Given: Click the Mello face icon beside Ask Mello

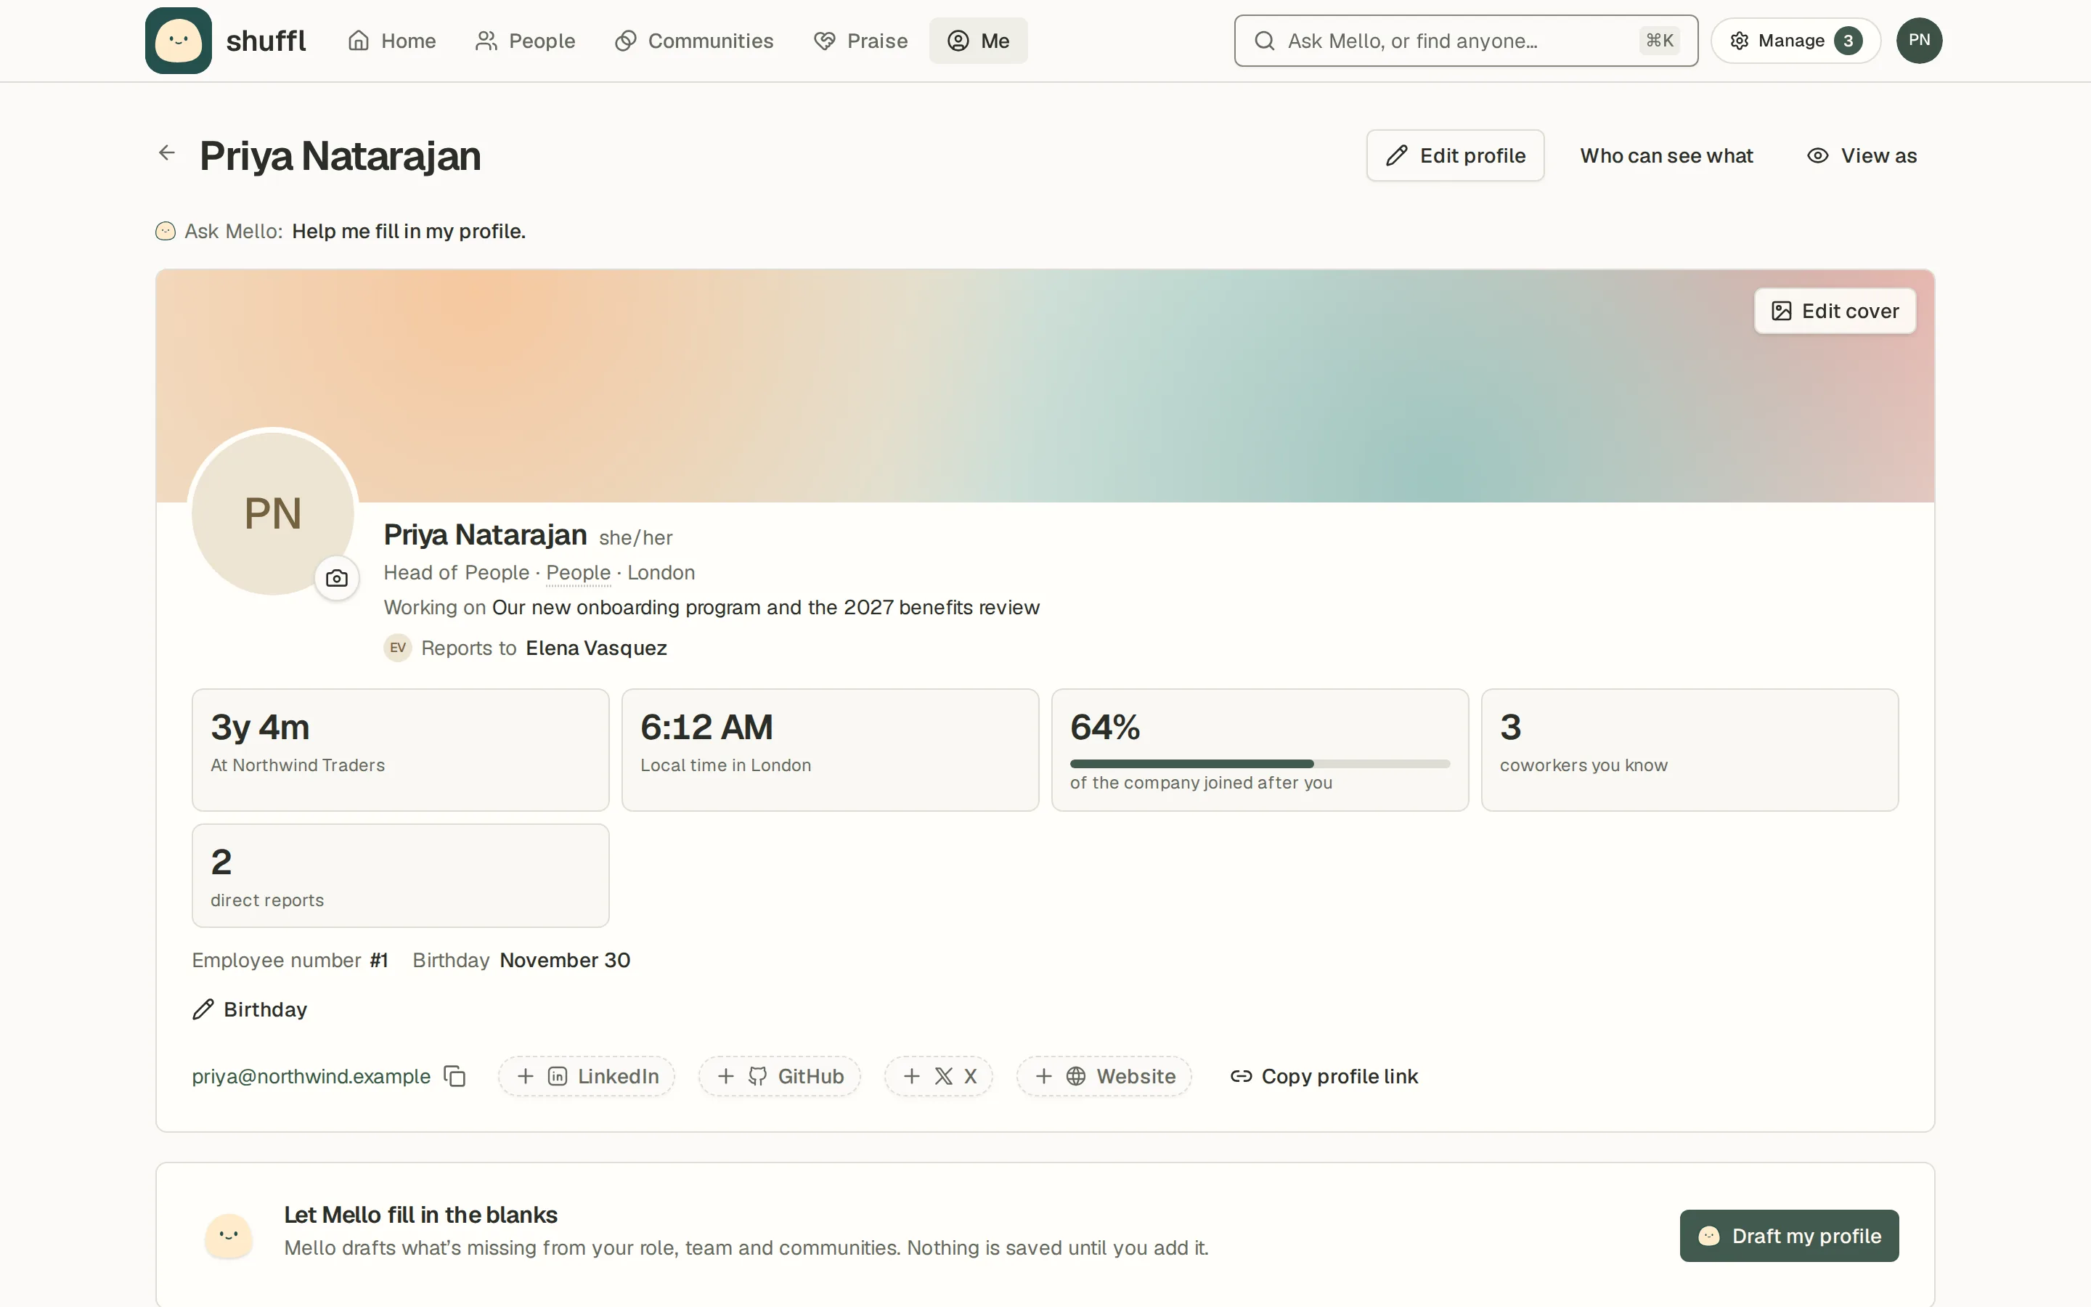Looking at the screenshot, I should 165,232.
